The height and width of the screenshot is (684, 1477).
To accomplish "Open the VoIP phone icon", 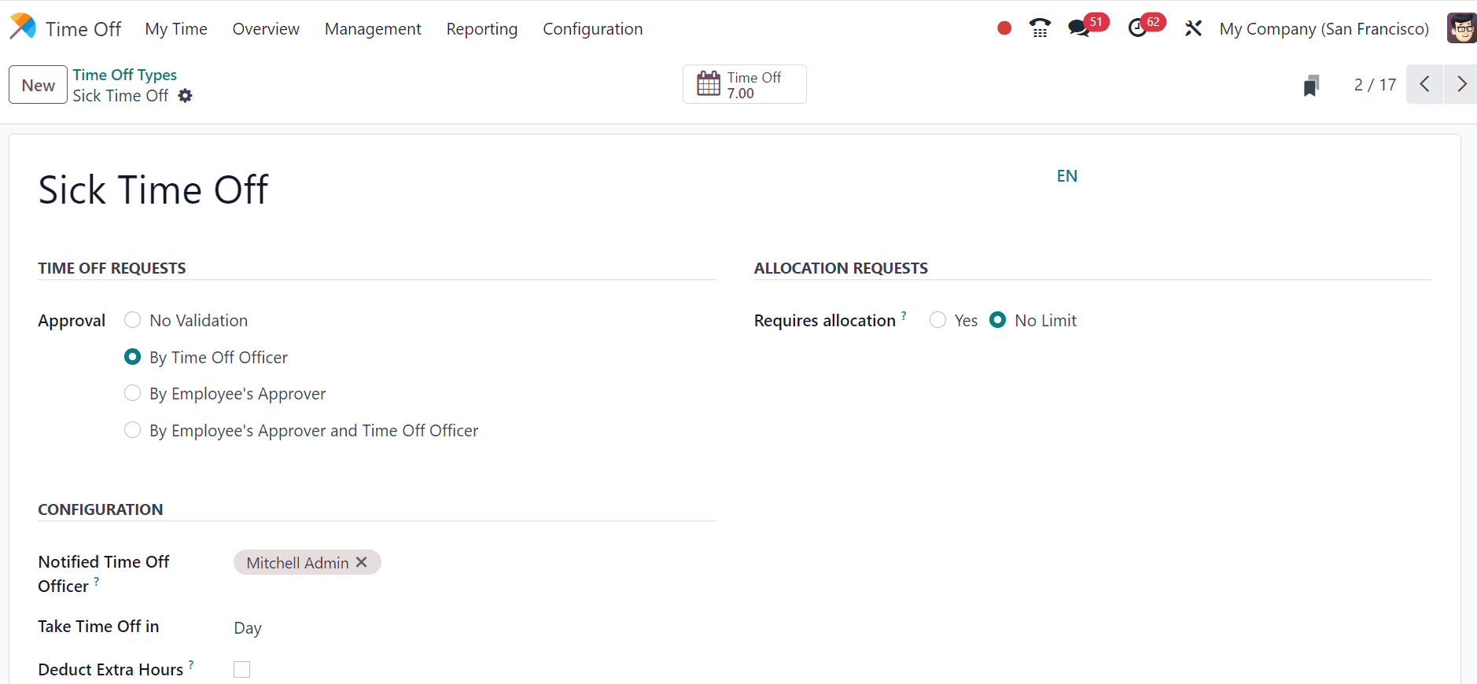I will tap(1040, 28).
